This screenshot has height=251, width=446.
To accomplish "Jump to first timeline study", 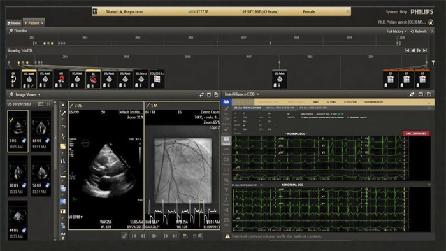I will click(x=407, y=50).
